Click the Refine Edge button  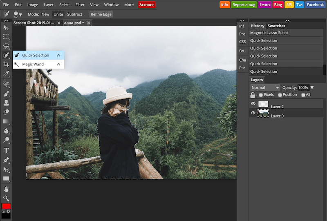click(x=101, y=14)
